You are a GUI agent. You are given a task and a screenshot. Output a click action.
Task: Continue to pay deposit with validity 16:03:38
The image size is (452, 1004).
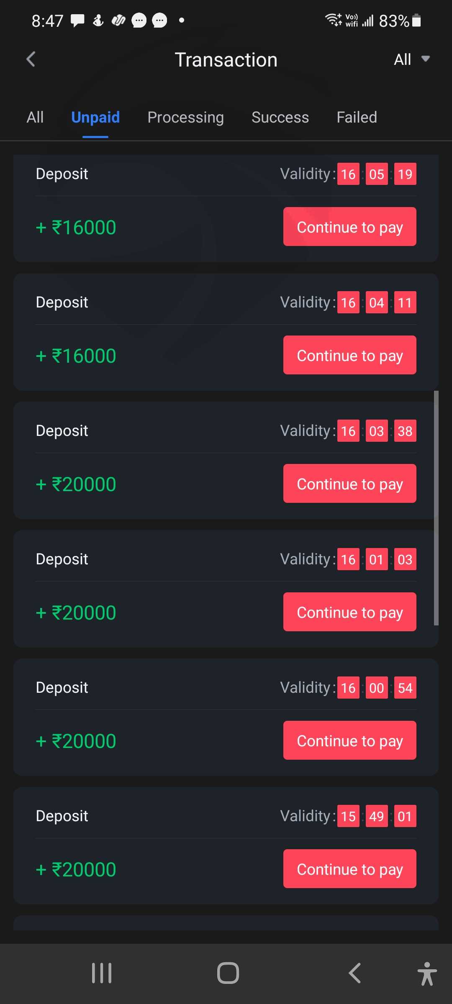pyautogui.click(x=349, y=484)
